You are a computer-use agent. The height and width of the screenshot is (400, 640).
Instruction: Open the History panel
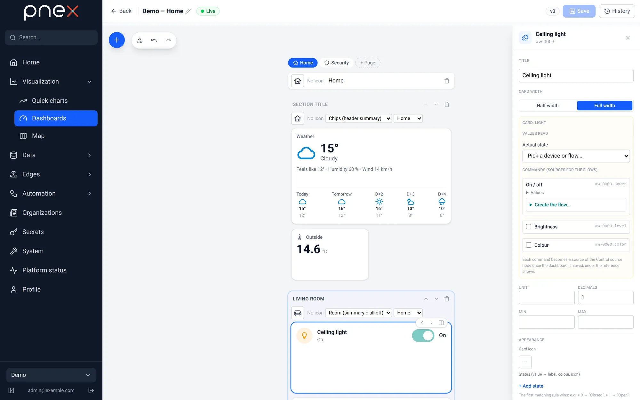coord(617,11)
